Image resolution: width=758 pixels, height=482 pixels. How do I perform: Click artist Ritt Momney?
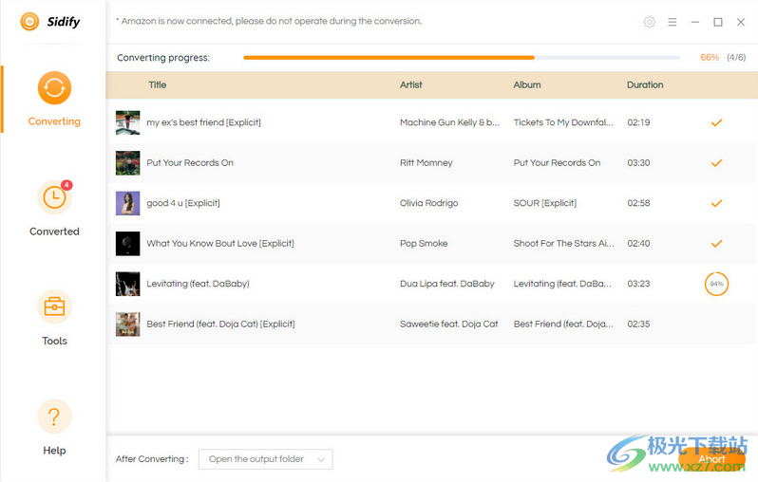tap(426, 163)
